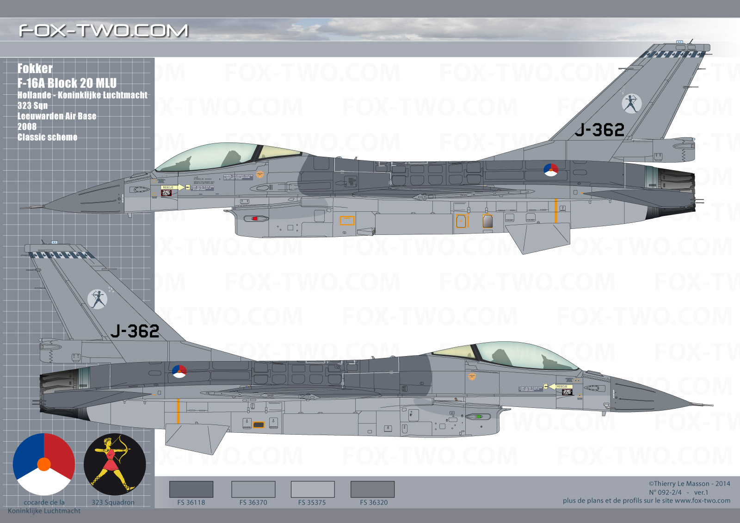Click the 'Classic scheme' text
This screenshot has height=523, width=740.
coord(47,137)
